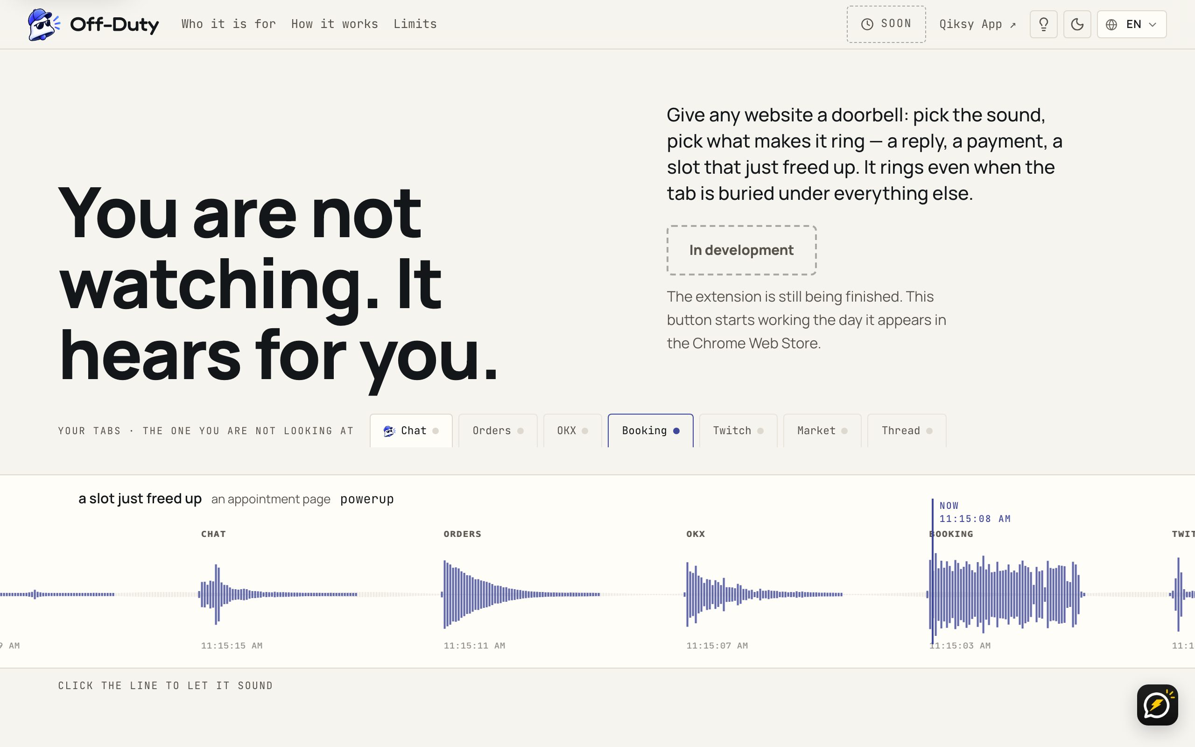
Task: Click the 11:15:03 AM timestamp
Action: point(960,646)
